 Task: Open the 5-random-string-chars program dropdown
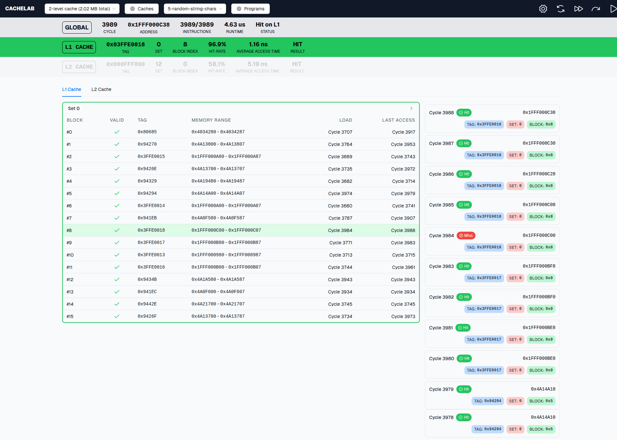[x=195, y=9]
